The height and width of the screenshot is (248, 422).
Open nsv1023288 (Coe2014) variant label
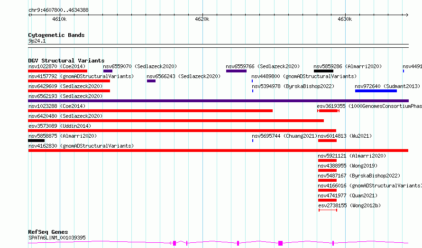57,106
